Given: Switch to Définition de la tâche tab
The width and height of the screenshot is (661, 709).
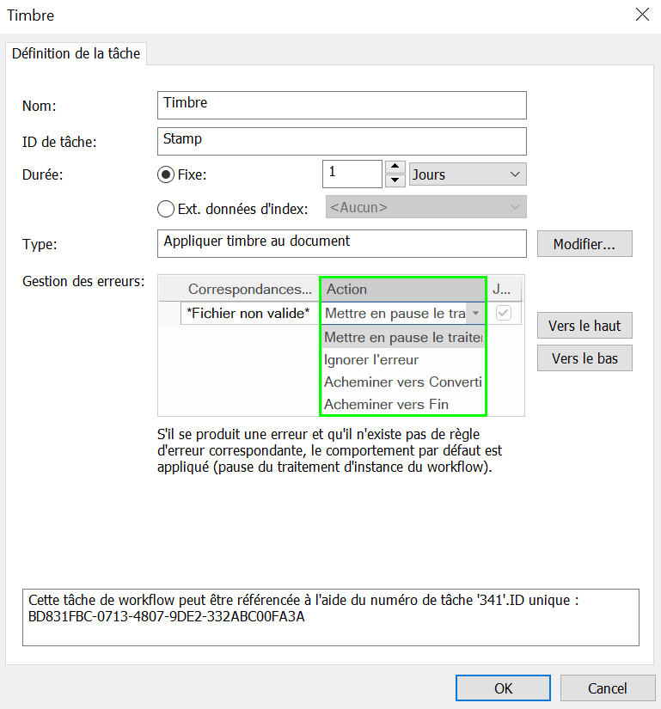Looking at the screenshot, I should tap(76, 54).
